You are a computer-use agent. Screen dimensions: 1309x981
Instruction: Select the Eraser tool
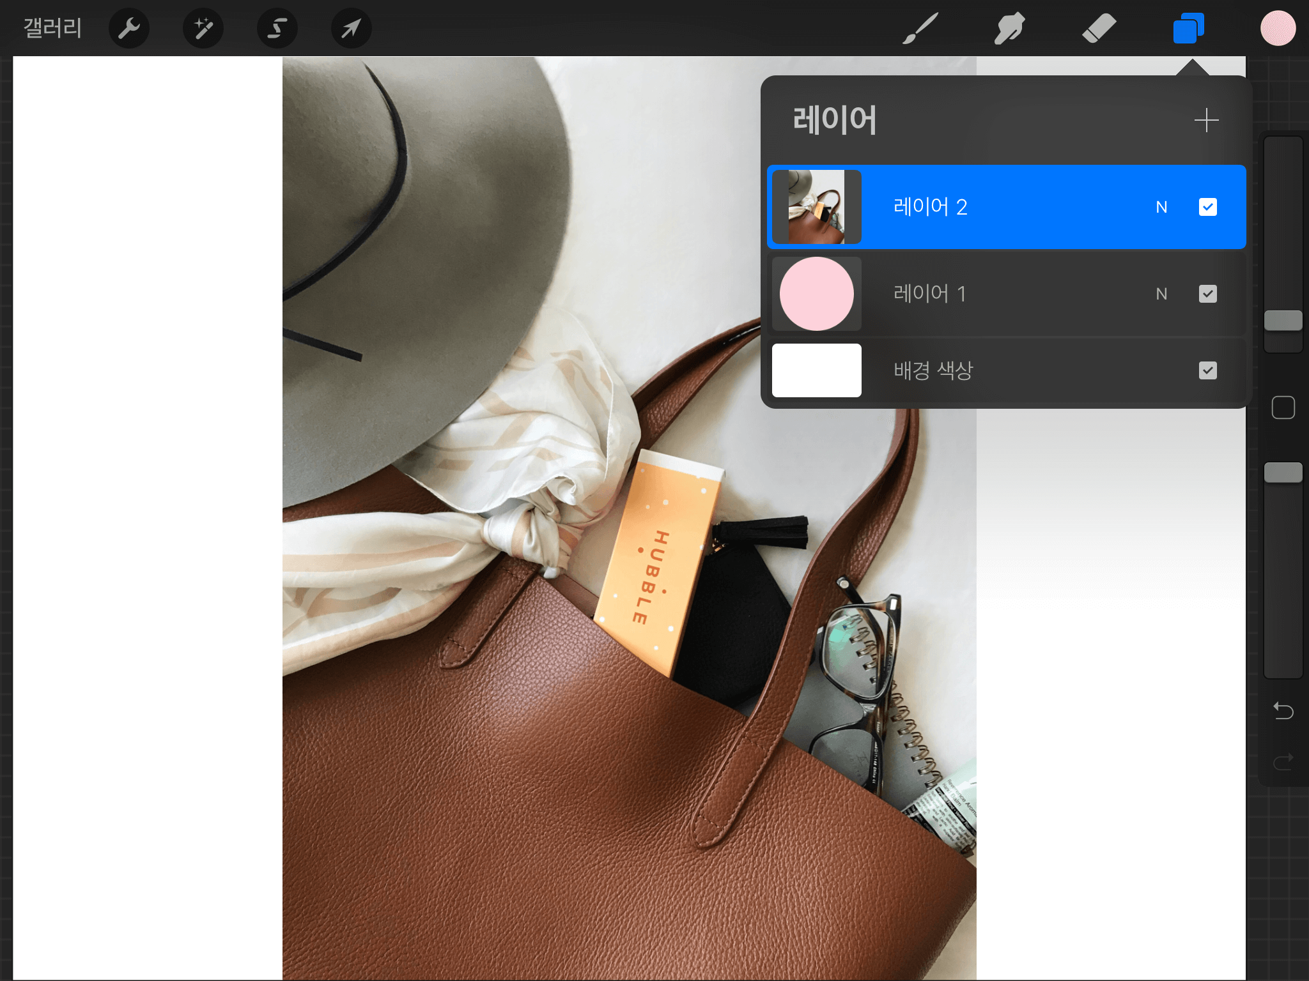[1099, 28]
